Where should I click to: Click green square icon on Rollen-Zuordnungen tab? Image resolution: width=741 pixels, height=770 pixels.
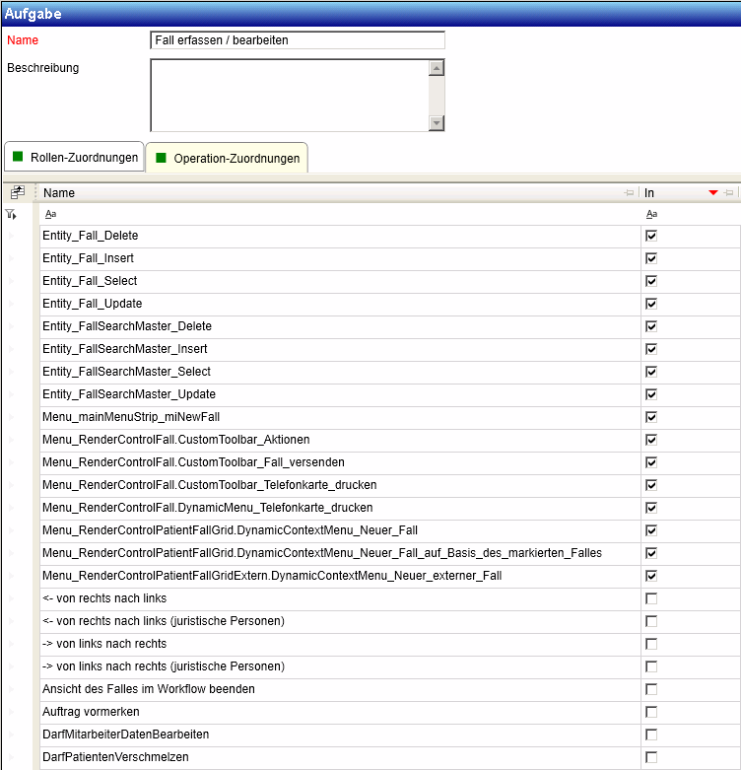[x=18, y=158]
